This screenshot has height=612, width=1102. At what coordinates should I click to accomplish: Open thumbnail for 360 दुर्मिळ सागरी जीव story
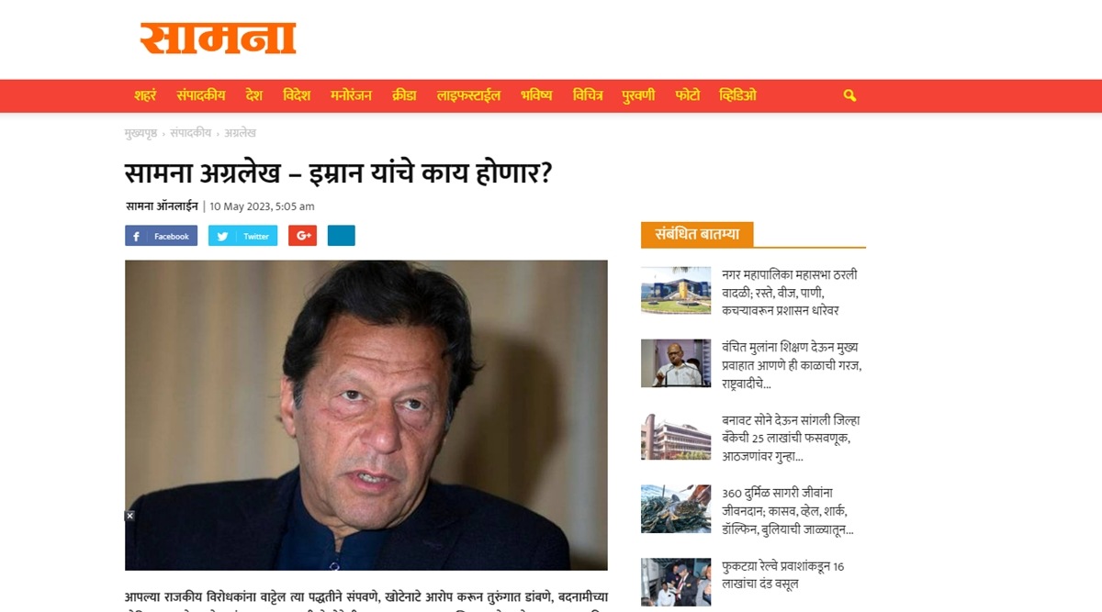tap(676, 509)
